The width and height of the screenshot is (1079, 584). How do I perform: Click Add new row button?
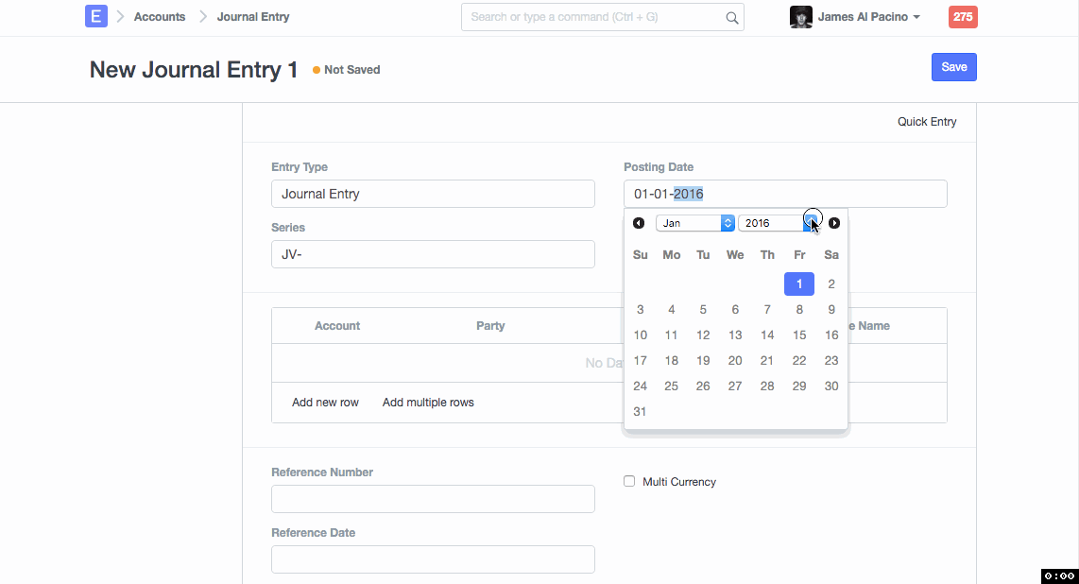[325, 403]
